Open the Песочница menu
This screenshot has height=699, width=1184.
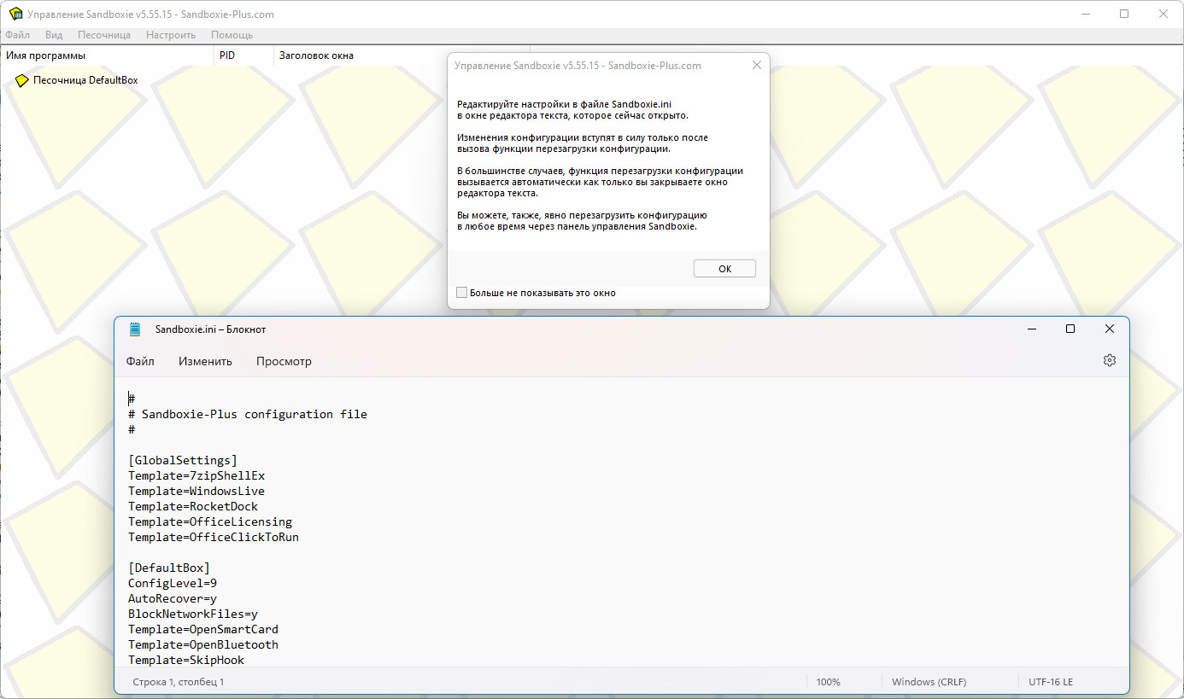pyautogui.click(x=103, y=35)
